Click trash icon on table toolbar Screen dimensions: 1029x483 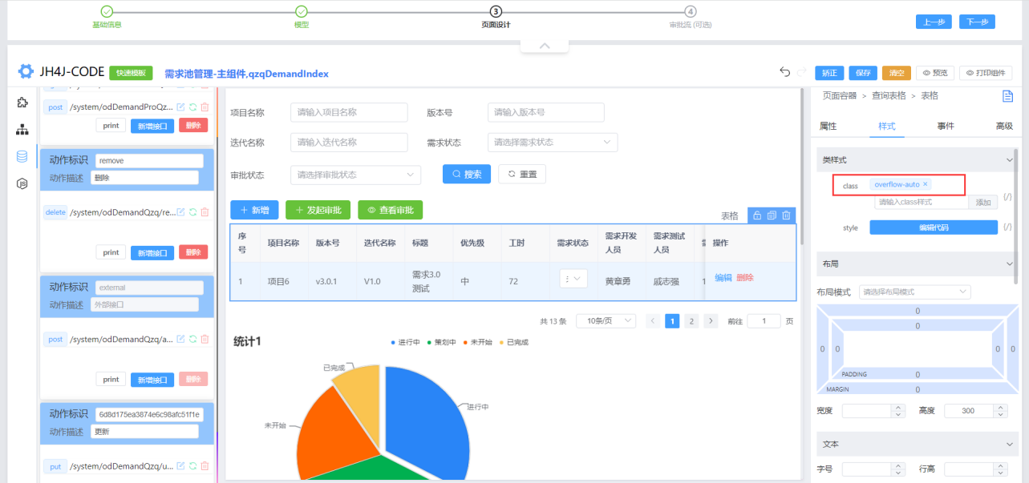787,215
